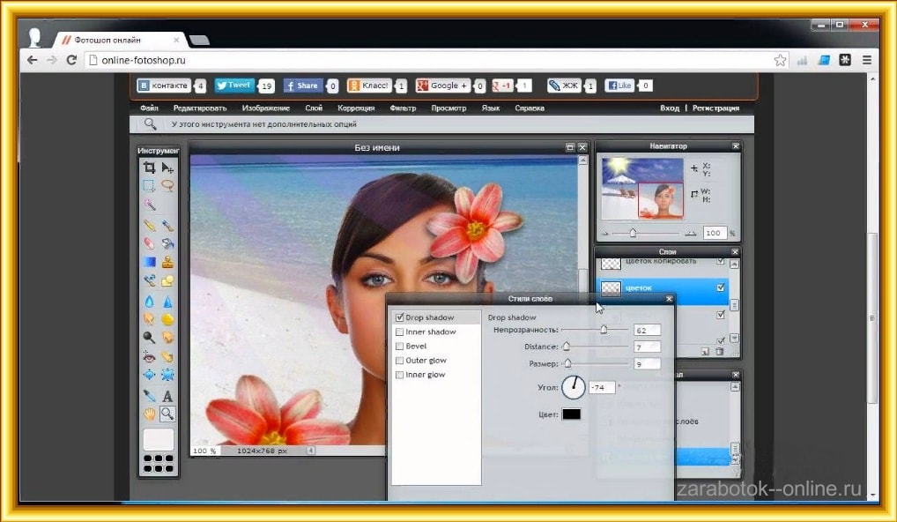Select the Type text tool
This screenshot has height=522, width=897.
coord(167,396)
